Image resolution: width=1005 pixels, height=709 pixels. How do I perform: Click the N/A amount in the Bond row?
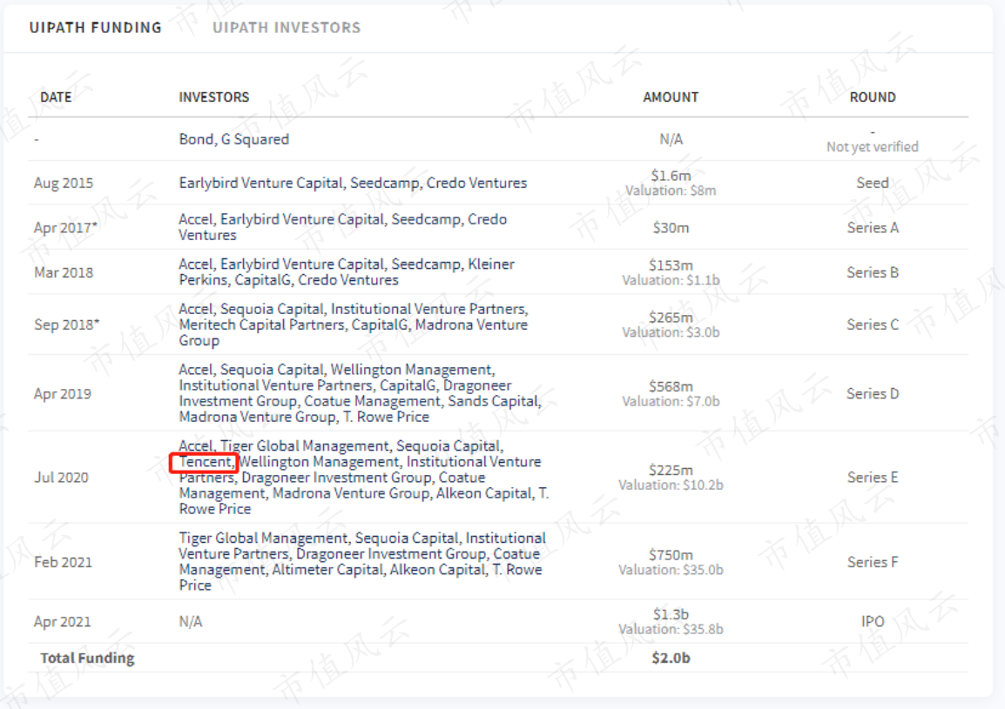pyautogui.click(x=671, y=139)
